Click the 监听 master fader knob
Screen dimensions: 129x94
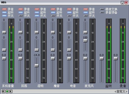[x=101, y=58]
